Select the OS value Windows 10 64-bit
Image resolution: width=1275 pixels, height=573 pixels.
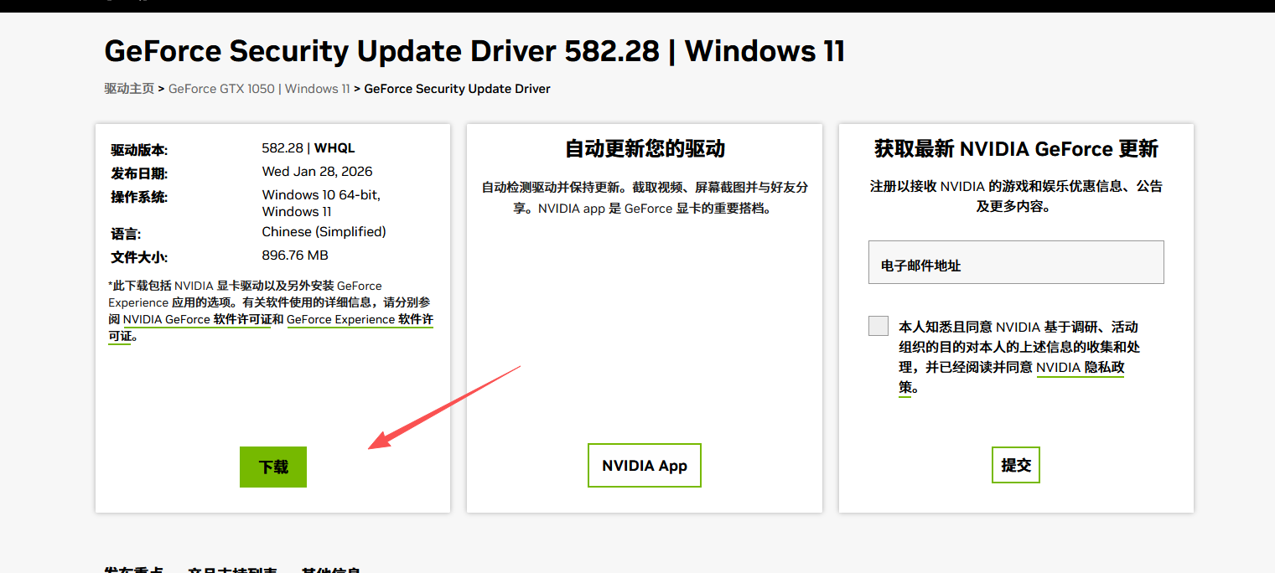click(321, 195)
